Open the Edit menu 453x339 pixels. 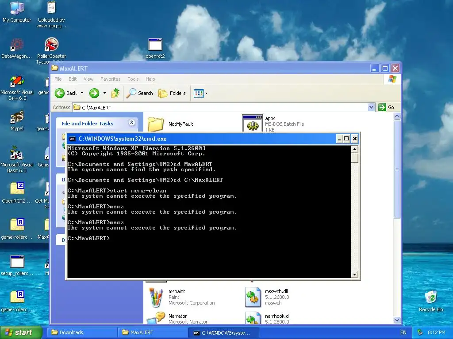pos(73,79)
